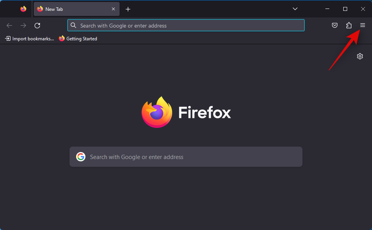Open the Getting Started bookmark
Screen dimensions: 372x230
pos(78,39)
